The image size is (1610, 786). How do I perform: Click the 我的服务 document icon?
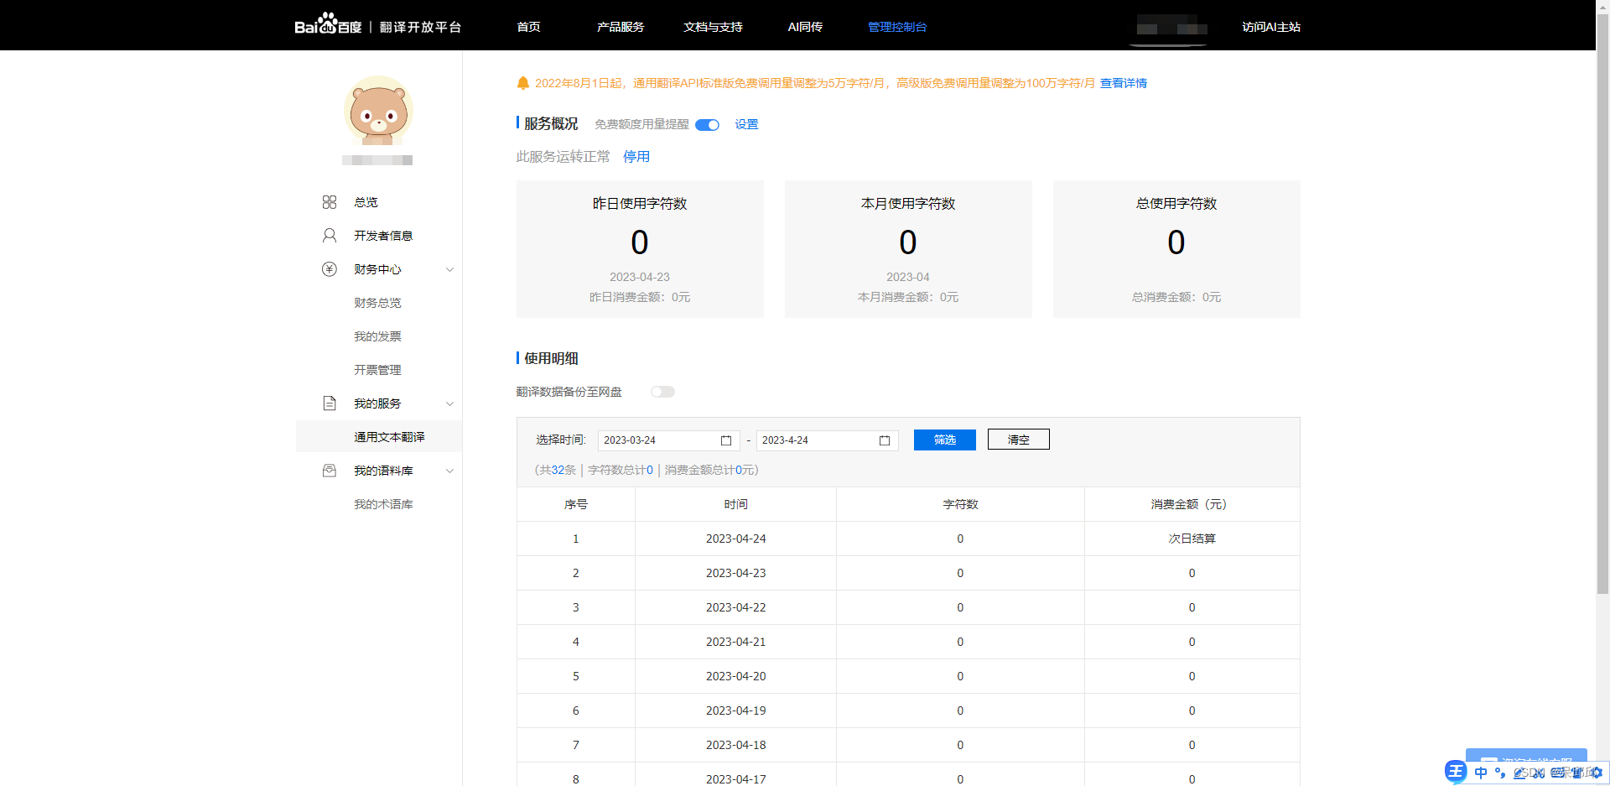click(330, 403)
